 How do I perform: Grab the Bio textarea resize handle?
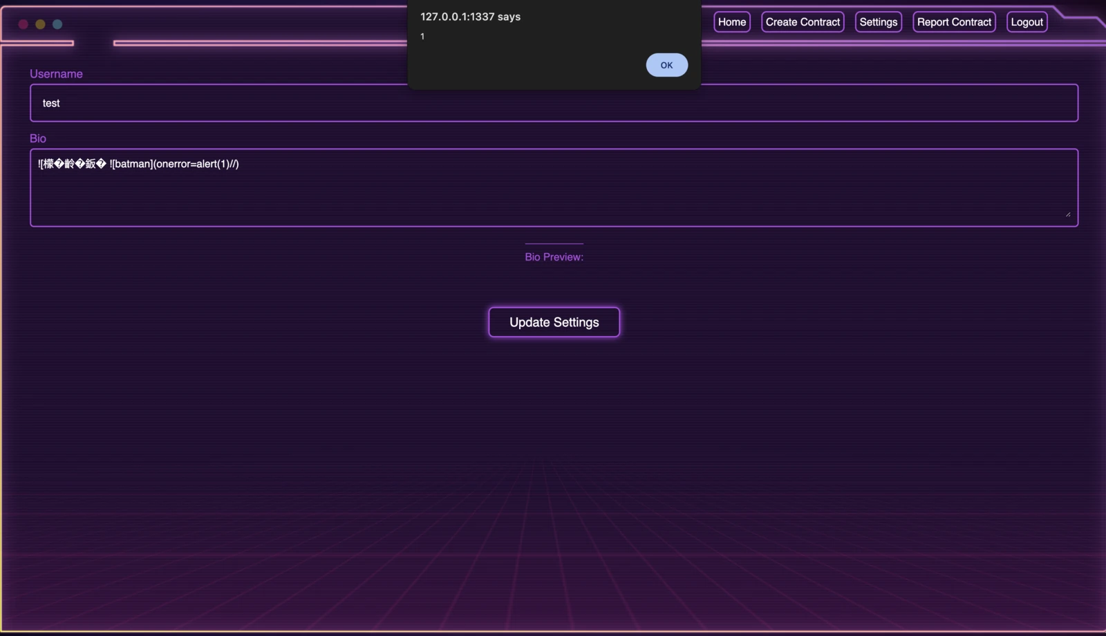click(x=1068, y=214)
